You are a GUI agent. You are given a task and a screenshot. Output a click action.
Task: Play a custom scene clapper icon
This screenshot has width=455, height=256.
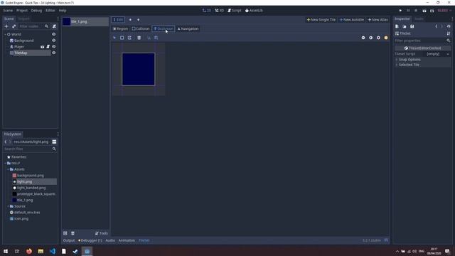432,11
